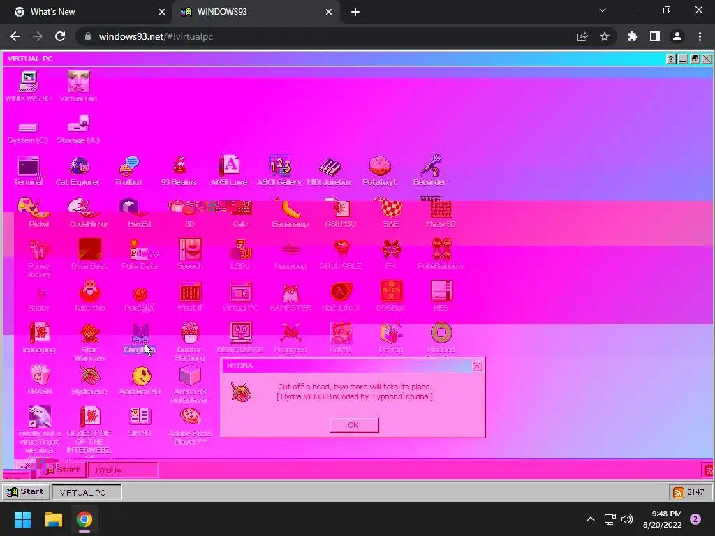Click the RSS feed tray icon

[679, 492]
